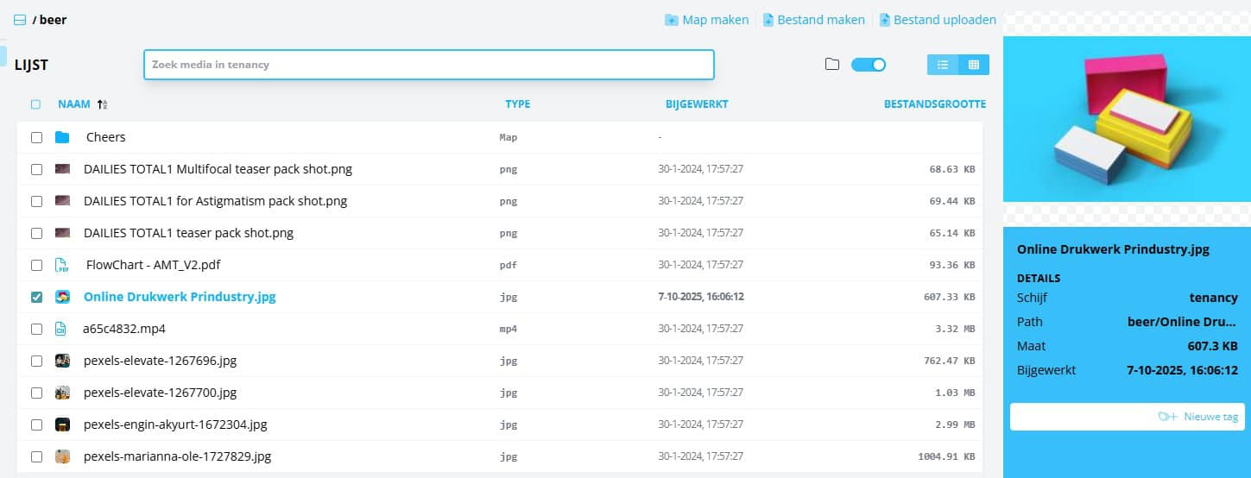1251x478 pixels.
Task: Click the folder icon beside the toggle switch
Action: (x=832, y=65)
